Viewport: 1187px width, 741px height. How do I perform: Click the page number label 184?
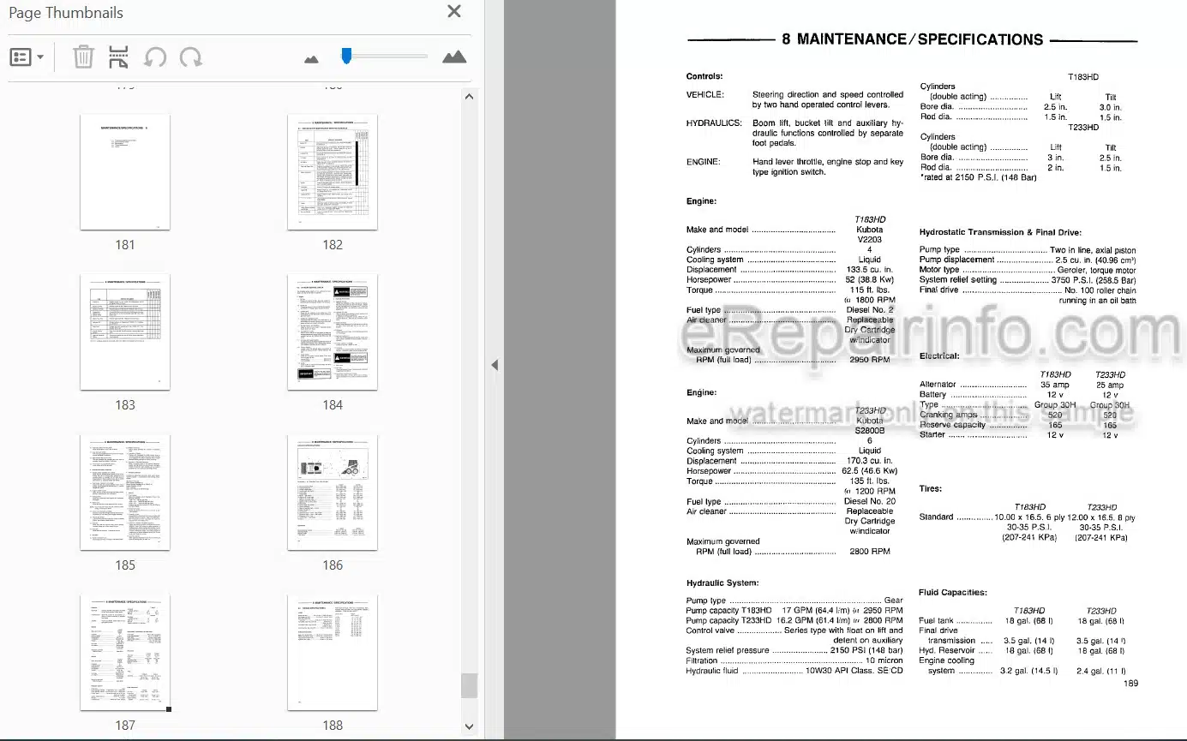tap(333, 405)
